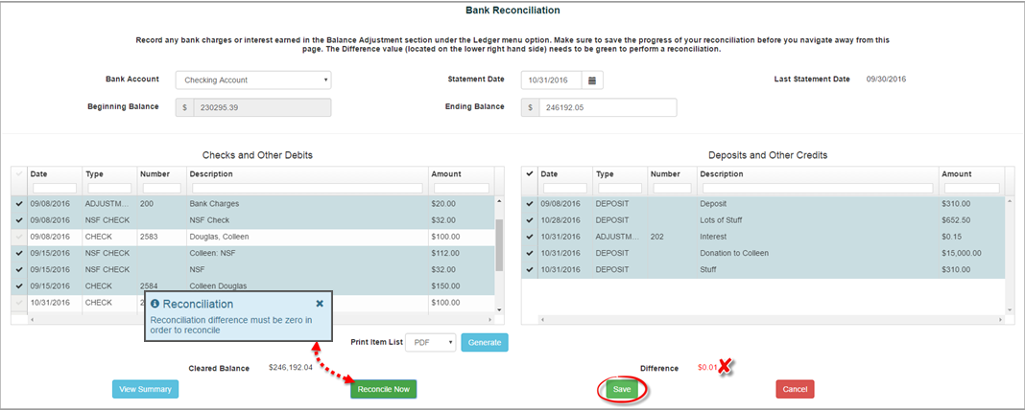The image size is (1025, 410).
Task: Check the Douglas, Colleen check 2583 row
Action: (x=19, y=236)
